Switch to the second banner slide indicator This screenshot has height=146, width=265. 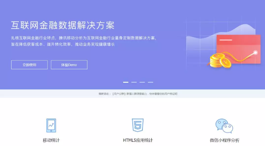pos(134,82)
